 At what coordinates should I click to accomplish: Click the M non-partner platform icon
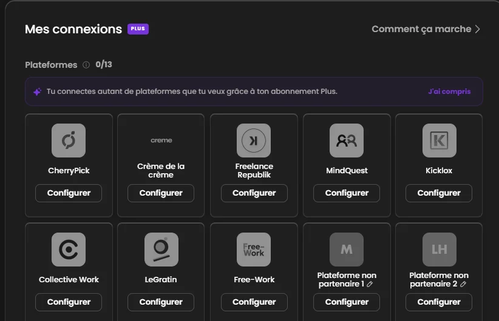coord(347,250)
